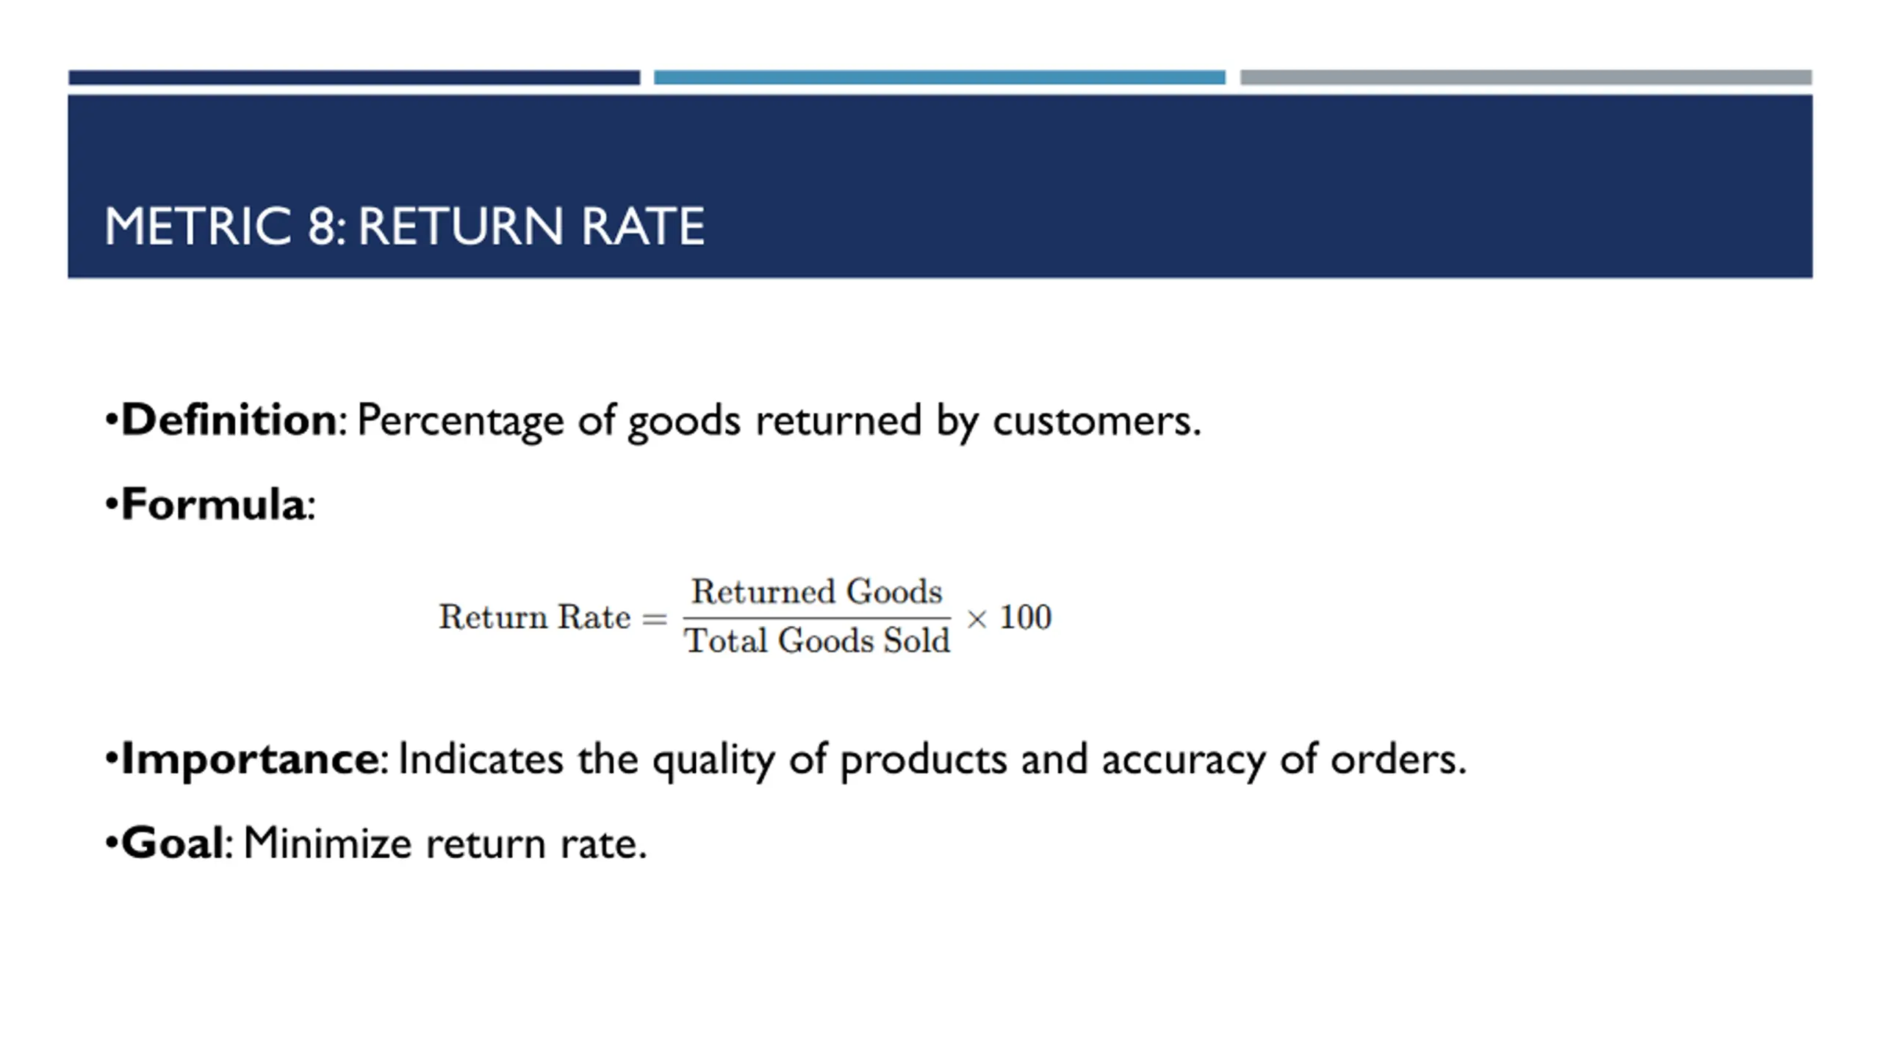Select the gray accent bar at top
This screenshot has width=1881, height=1058.
[x=1526, y=77]
